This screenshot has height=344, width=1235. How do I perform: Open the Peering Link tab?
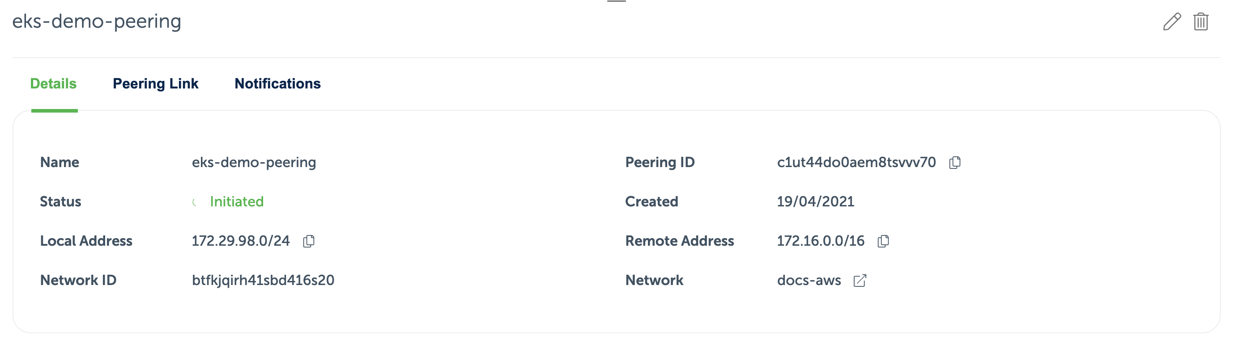[155, 84]
